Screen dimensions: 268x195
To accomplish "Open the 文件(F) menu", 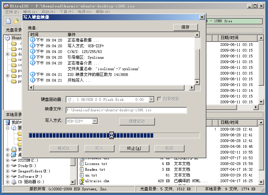I will click(12, 12).
